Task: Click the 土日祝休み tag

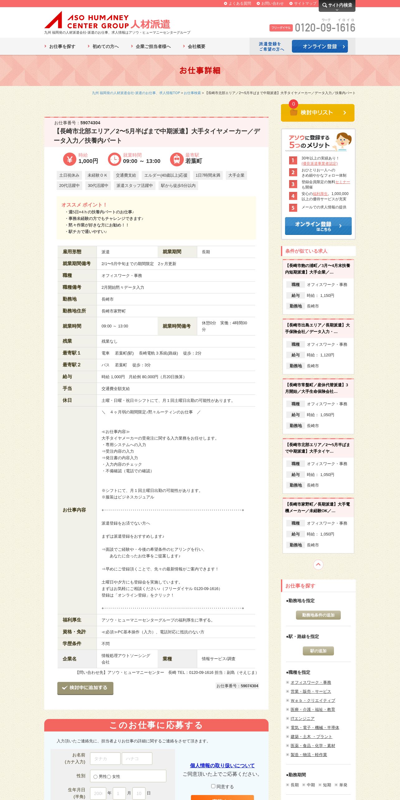Action: (x=69, y=175)
